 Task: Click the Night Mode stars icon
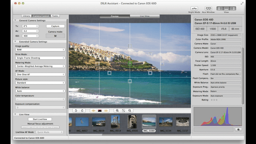tap(194, 9)
